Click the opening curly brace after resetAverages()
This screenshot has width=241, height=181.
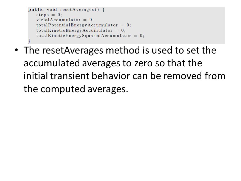(103, 10)
